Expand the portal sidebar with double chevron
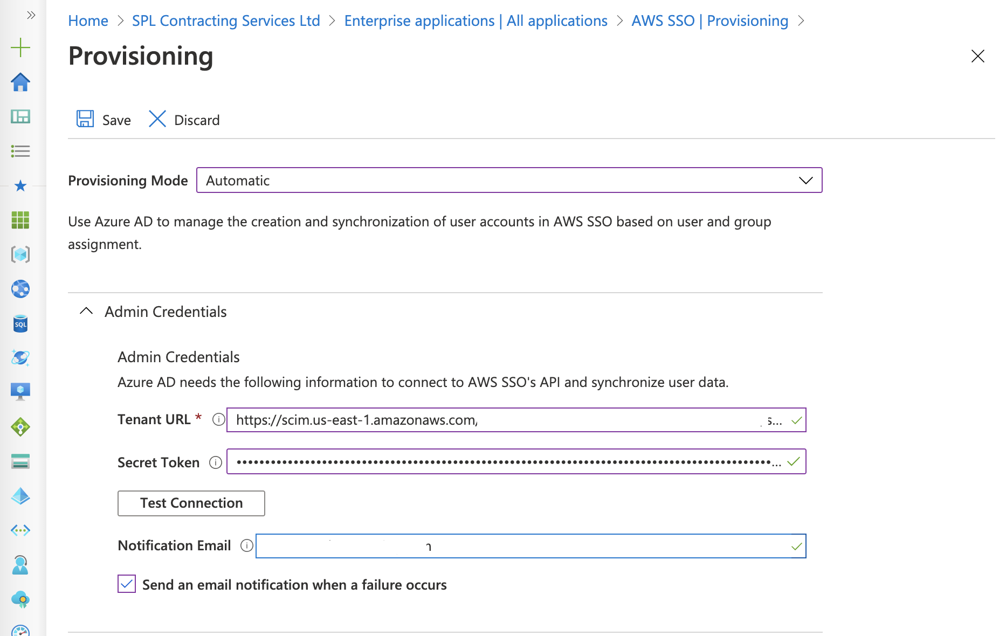 point(31,15)
